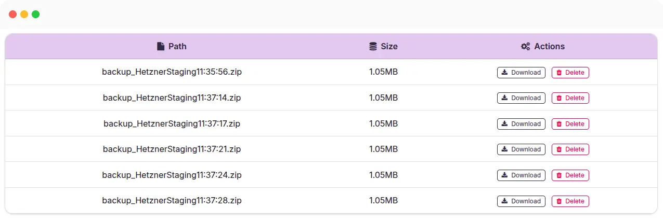Viewport: 663px width, 221px height.
Task: Select the backup_HetznerStaging11:37:28.zip path text
Action: [172, 201]
